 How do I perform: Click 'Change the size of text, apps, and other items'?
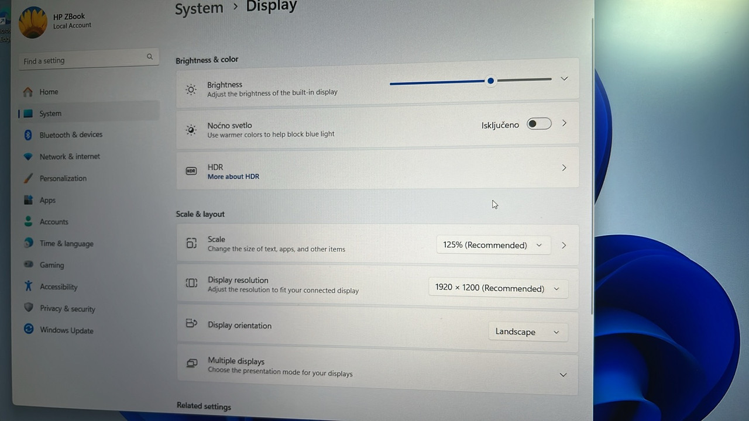click(276, 249)
